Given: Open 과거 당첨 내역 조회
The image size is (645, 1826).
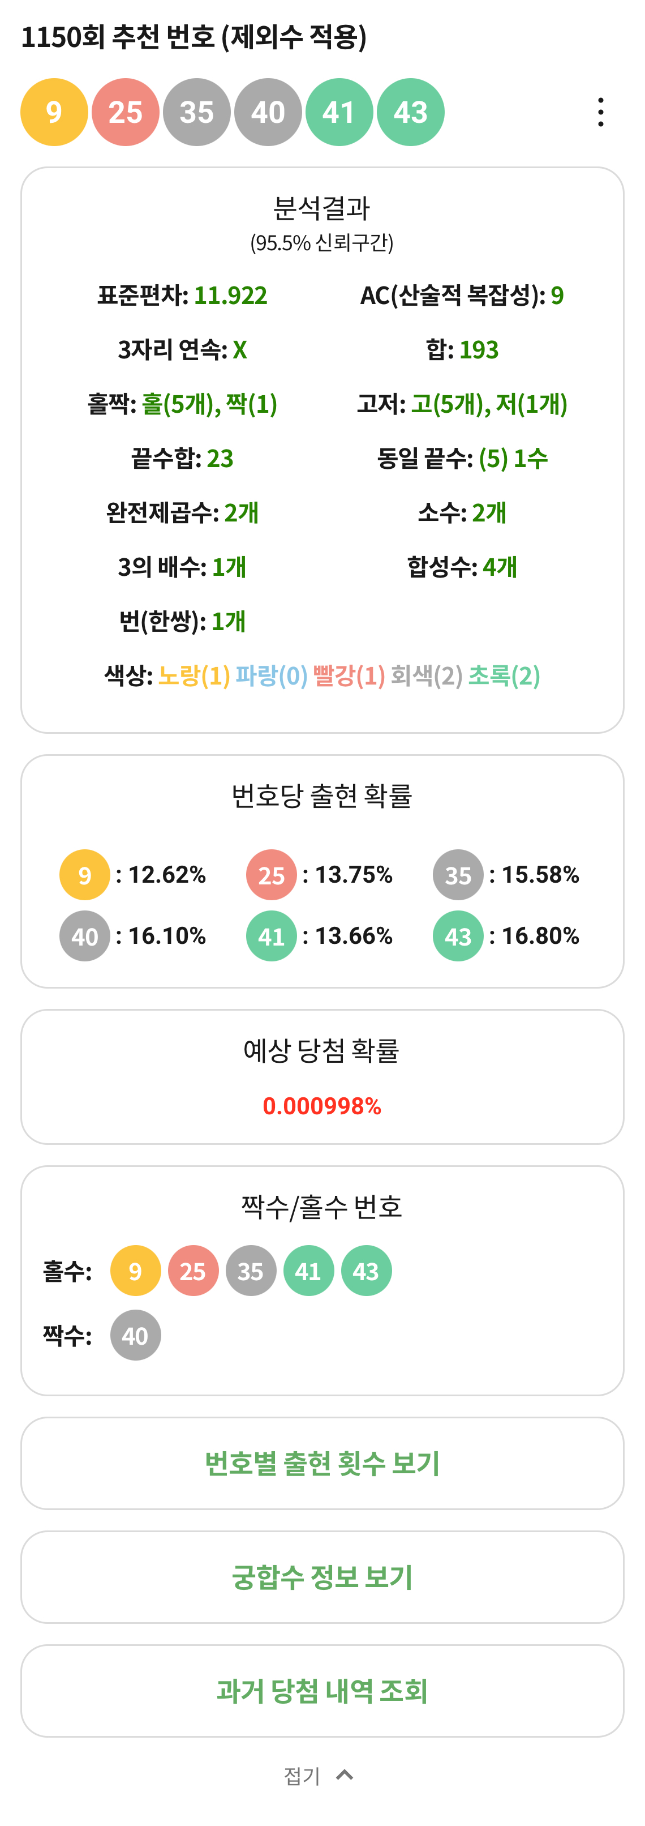Looking at the screenshot, I should point(322,1691).
